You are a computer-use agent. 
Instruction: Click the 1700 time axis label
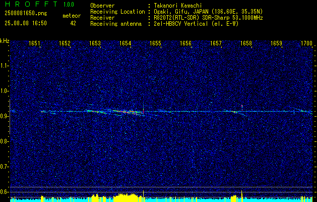coord(307,43)
